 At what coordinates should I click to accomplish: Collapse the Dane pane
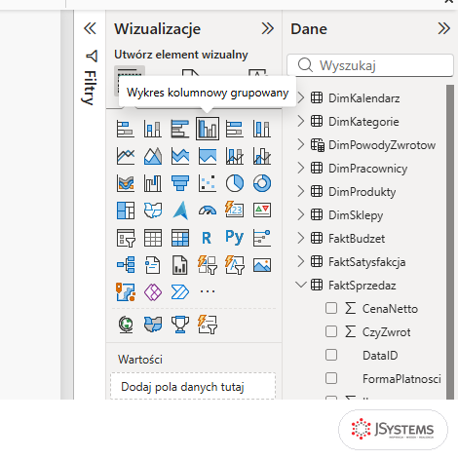click(x=444, y=28)
